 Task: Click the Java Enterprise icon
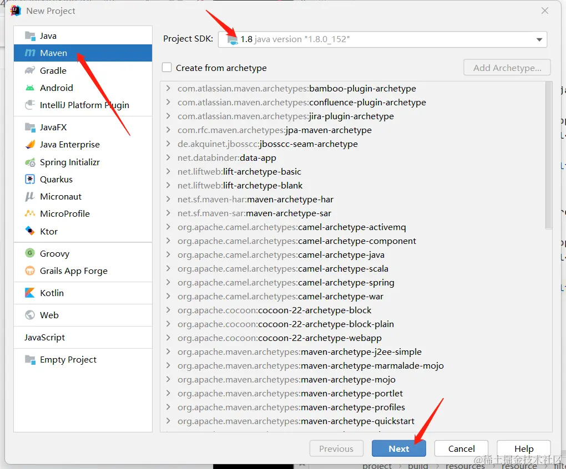click(30, 145)
